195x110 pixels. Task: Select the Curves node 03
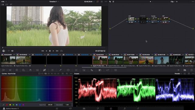[154, 20]
